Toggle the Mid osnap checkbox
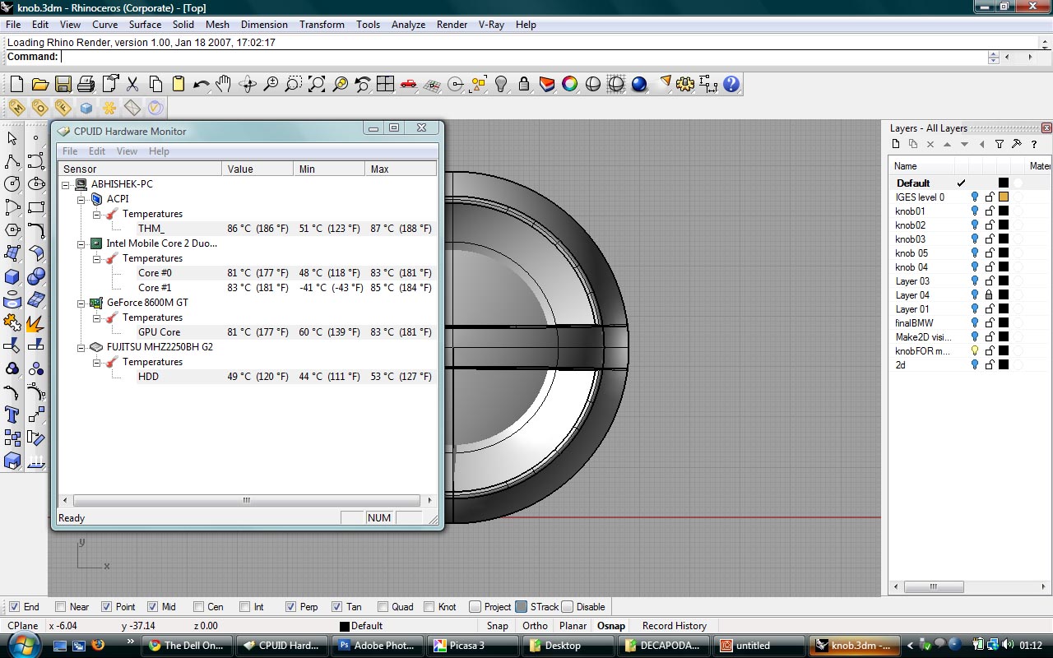Viewport: 1053px width, 658px height. (152, 607)
